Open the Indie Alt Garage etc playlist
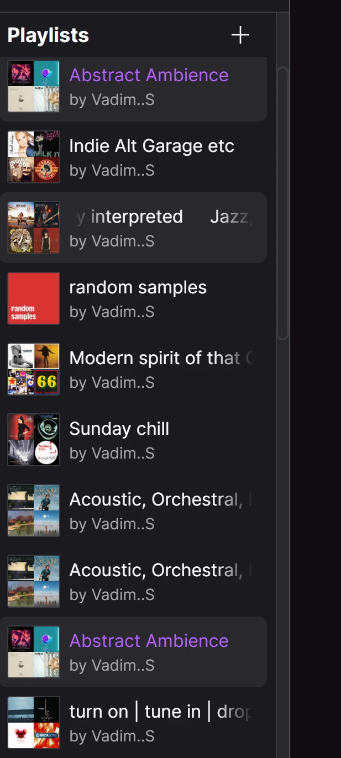This screenshot has width=341, height=758. pos(151,146)
